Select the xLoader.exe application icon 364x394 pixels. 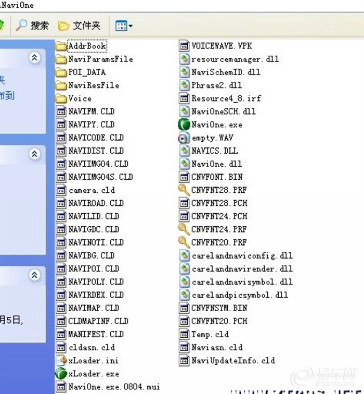point(60,374)
